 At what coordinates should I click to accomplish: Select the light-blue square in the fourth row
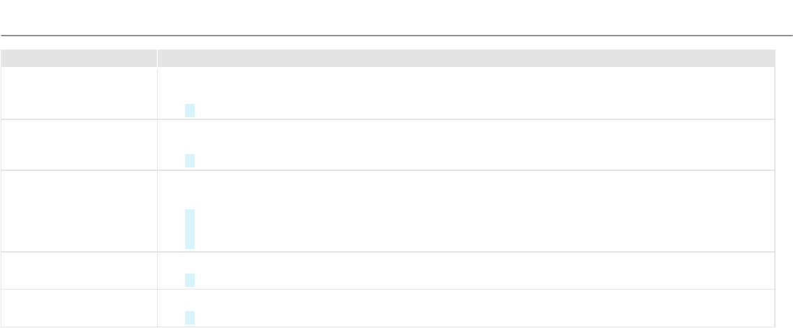190,280
